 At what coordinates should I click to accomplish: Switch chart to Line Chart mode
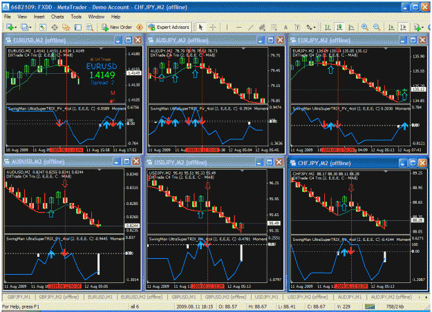(351, 27)
